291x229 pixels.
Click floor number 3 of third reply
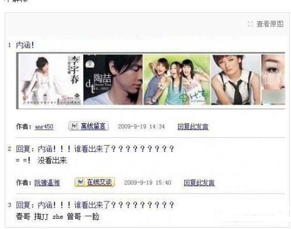click(10, 205)
